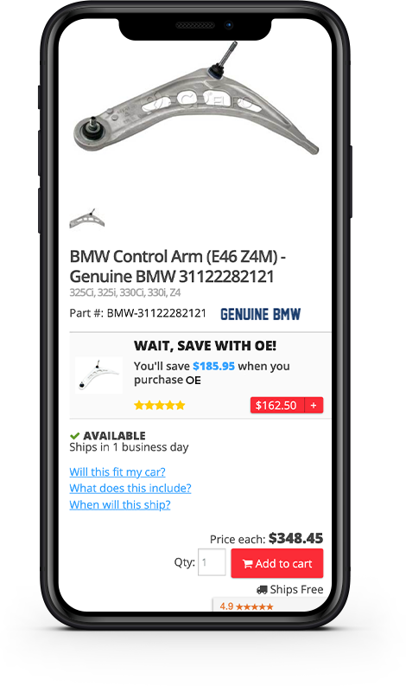Click the product title BMW Control Arm heading
Image resolution: width=406 pixels, height=686 pixels.
point(177,266)
